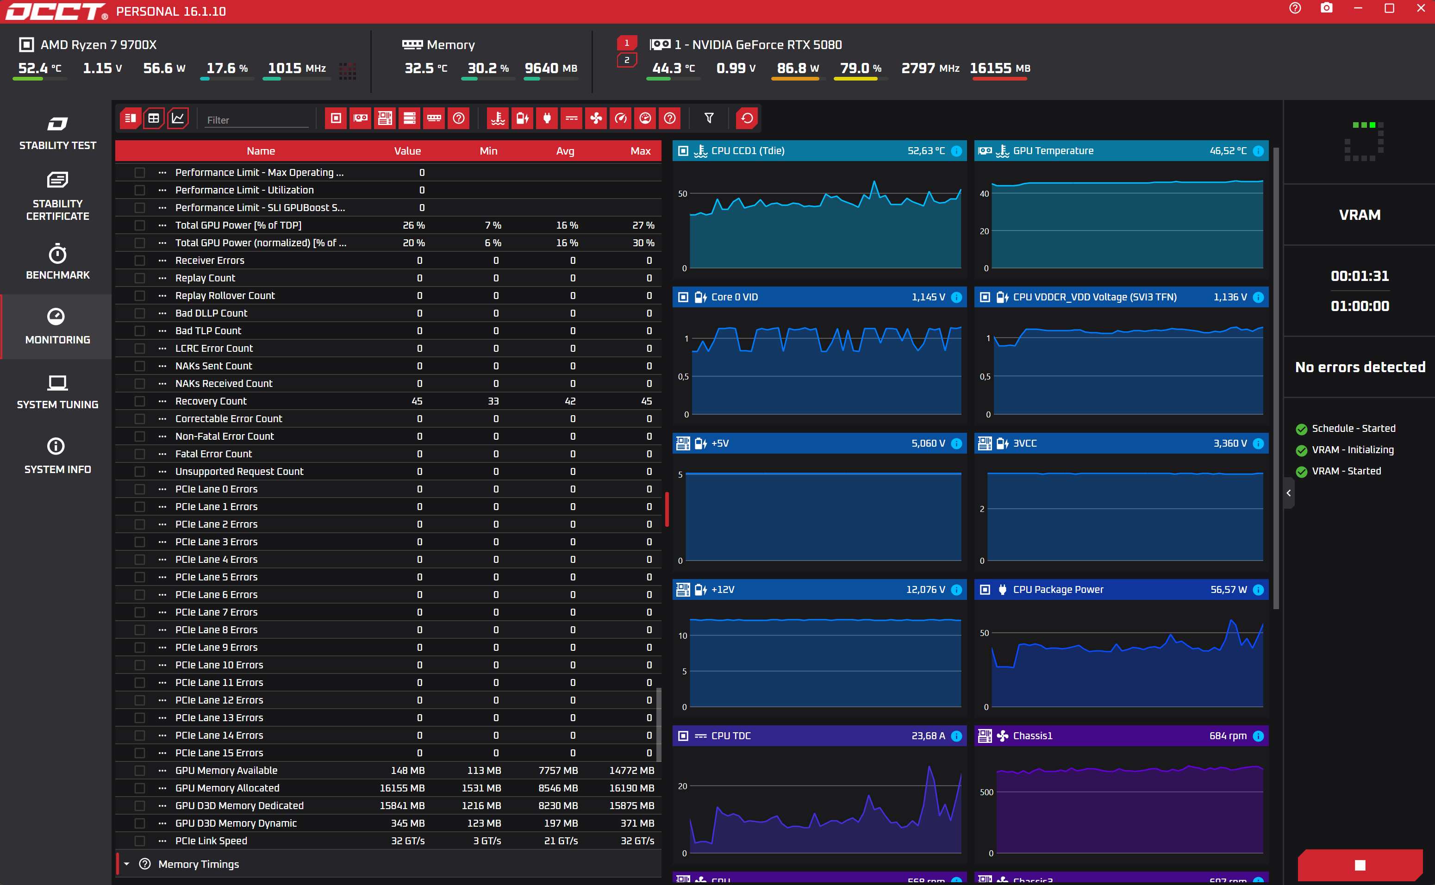The image size is (1435, 885).
Task: Open options menu for Replay Count row
Action: 162,278
